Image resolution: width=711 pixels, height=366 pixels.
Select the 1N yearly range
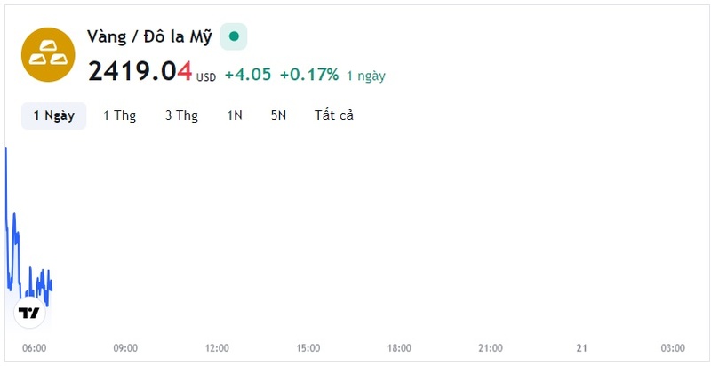(235, 116)
